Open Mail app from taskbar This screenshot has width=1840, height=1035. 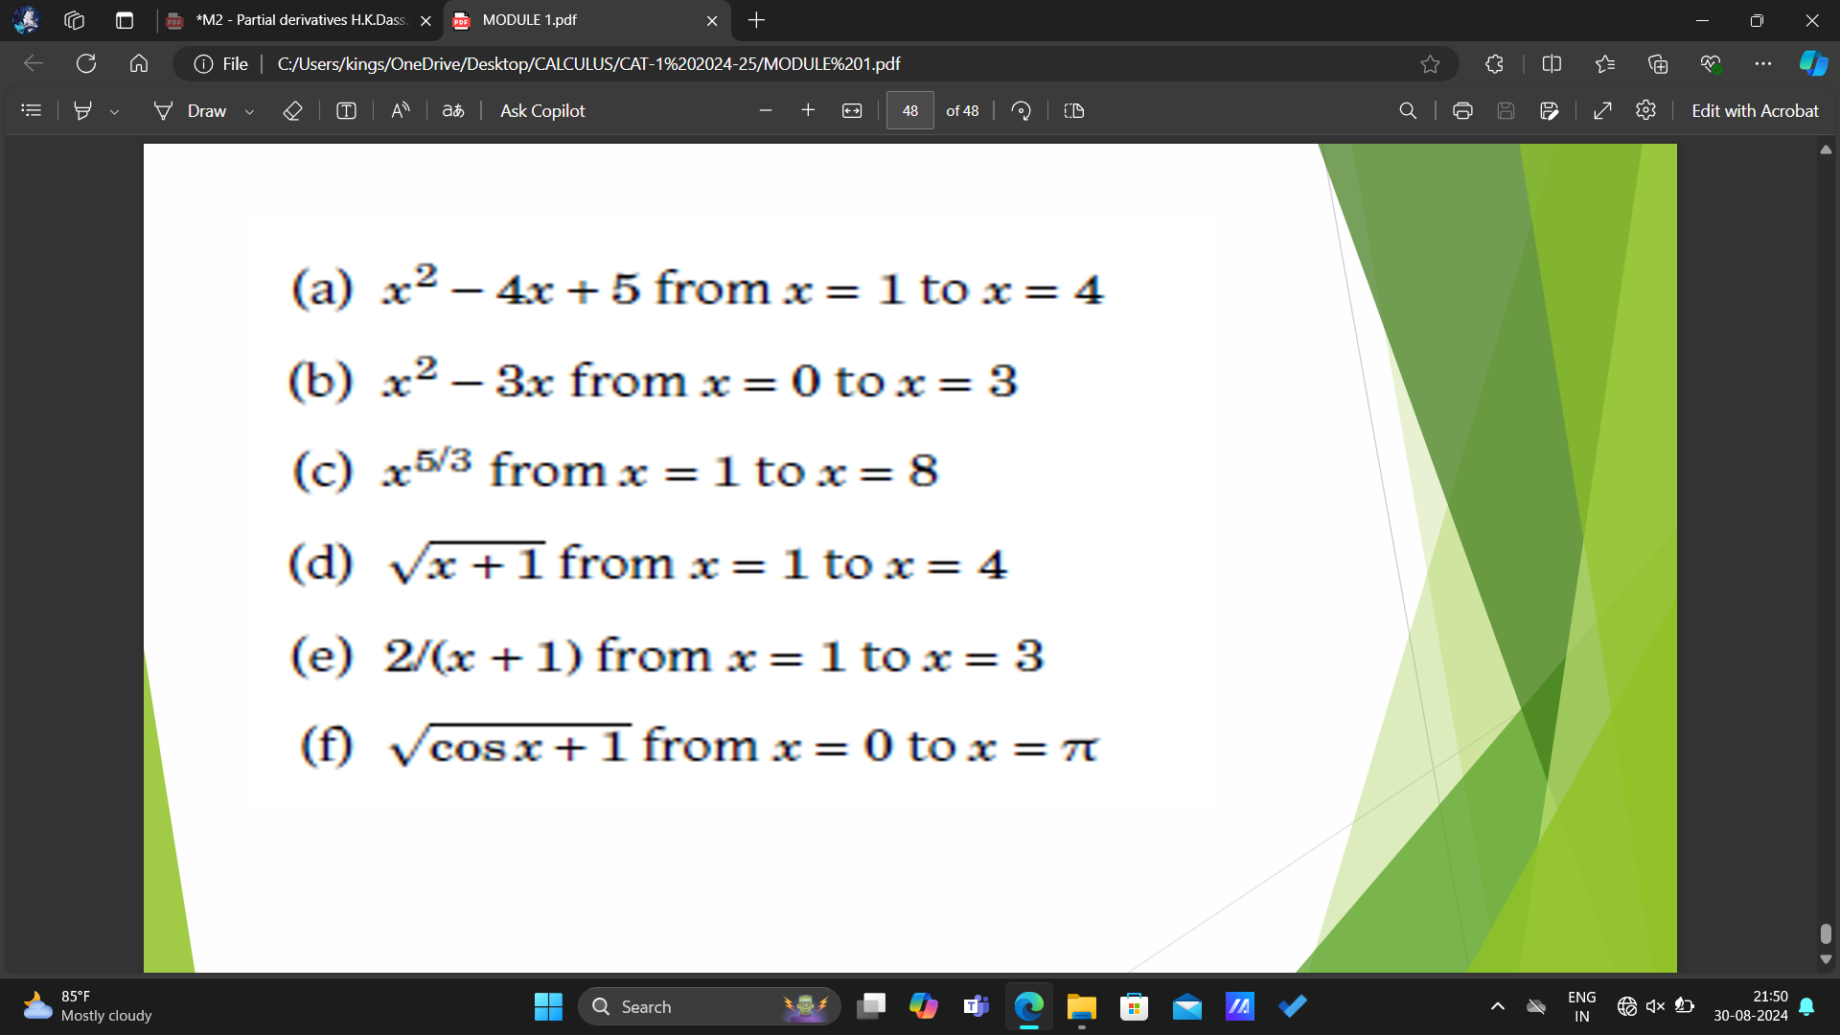tap(1186, 1006)
